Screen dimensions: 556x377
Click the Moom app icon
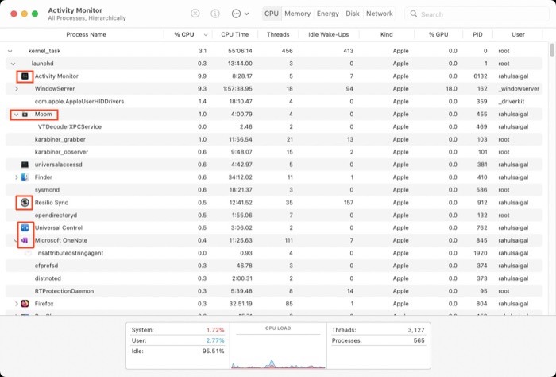[25, 115]
